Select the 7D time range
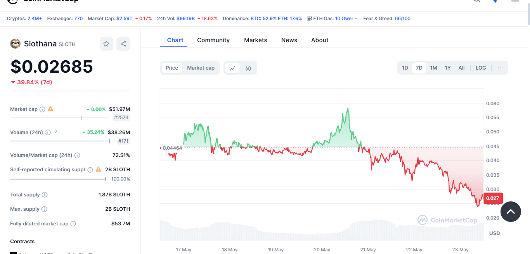The image size is (530, 254). pos(419,68)
